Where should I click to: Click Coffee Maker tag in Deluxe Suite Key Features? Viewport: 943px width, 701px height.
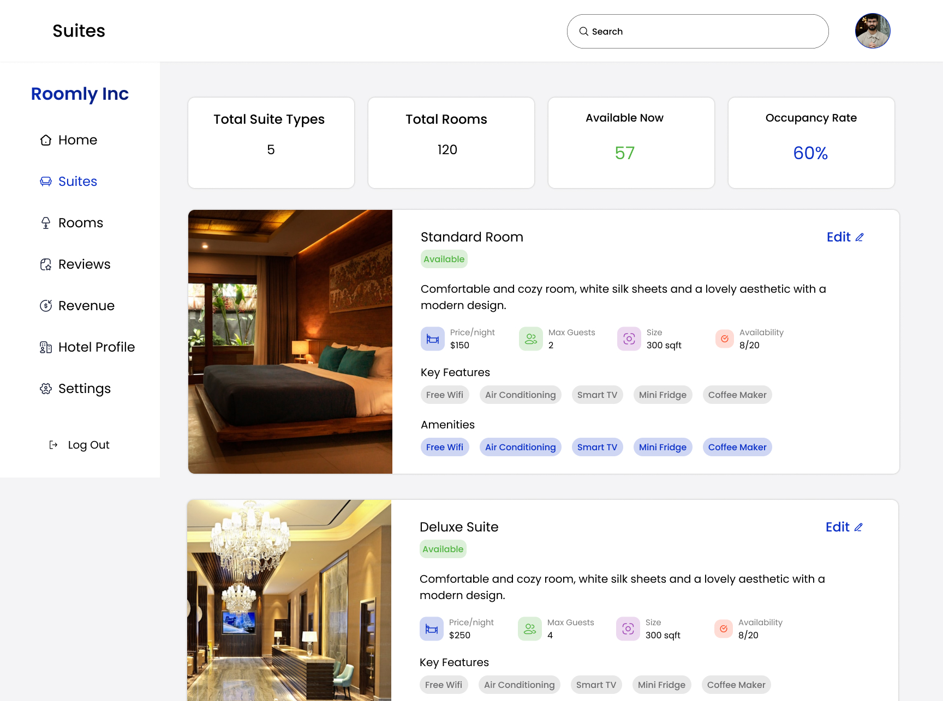pos(736,685)
